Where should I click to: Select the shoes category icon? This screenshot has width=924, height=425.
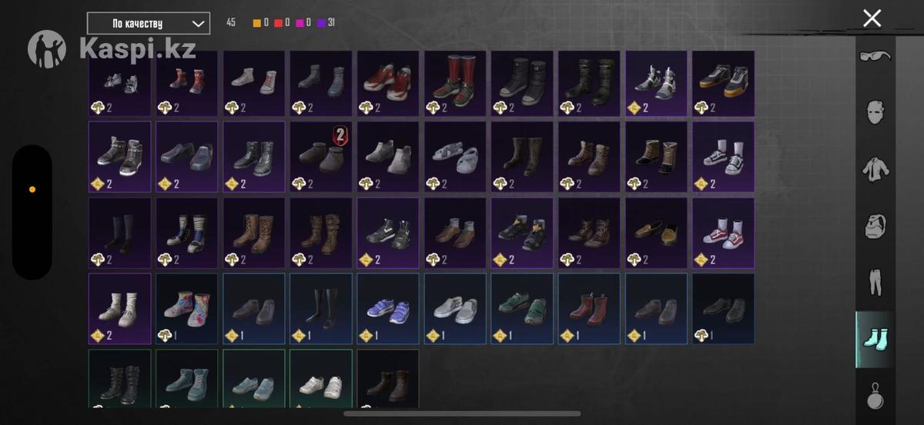[x=875, y=340]
